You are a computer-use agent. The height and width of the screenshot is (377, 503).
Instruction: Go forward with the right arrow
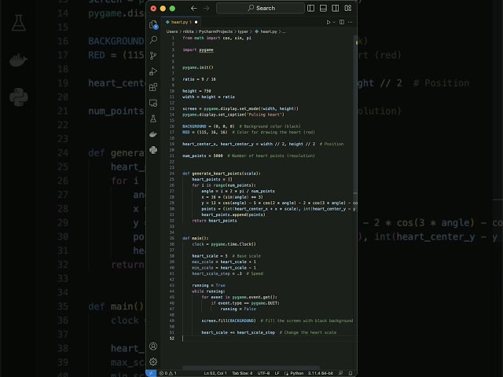coord(206,9)
